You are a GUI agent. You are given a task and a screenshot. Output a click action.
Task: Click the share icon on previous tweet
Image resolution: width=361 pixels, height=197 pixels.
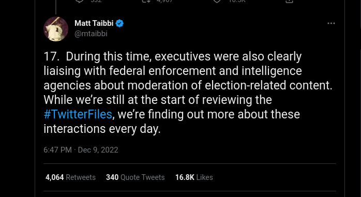click(x=290, y=1)
